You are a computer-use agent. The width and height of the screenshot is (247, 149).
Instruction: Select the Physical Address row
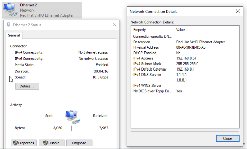pyautogui.click(x=146, y=47)
